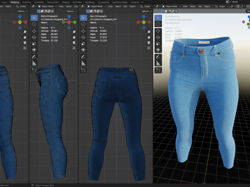Switch orthographic/perspective grid toggle in Right Orthographic viewport

tap(74, 48)
